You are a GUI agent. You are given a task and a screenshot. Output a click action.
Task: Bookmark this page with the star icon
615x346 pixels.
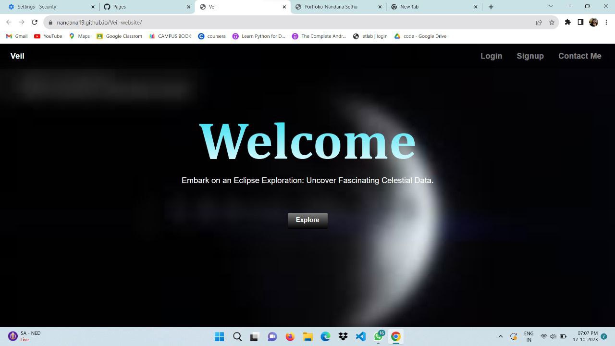click(552, 22)
